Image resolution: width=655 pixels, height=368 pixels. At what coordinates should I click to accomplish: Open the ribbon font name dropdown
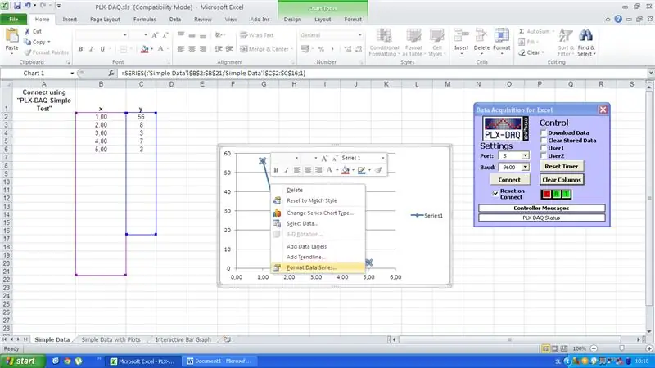pyautogui.click(x=125, y=35)
